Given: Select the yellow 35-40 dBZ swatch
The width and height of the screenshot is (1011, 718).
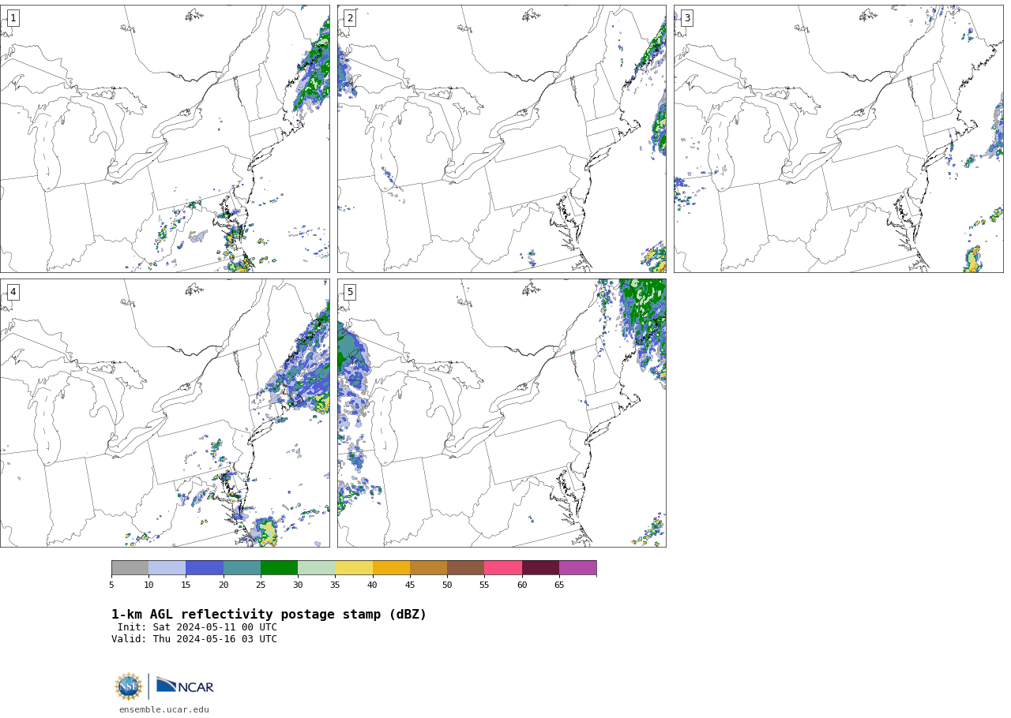Looking at the screenshot, I should [x=354, y=568].
